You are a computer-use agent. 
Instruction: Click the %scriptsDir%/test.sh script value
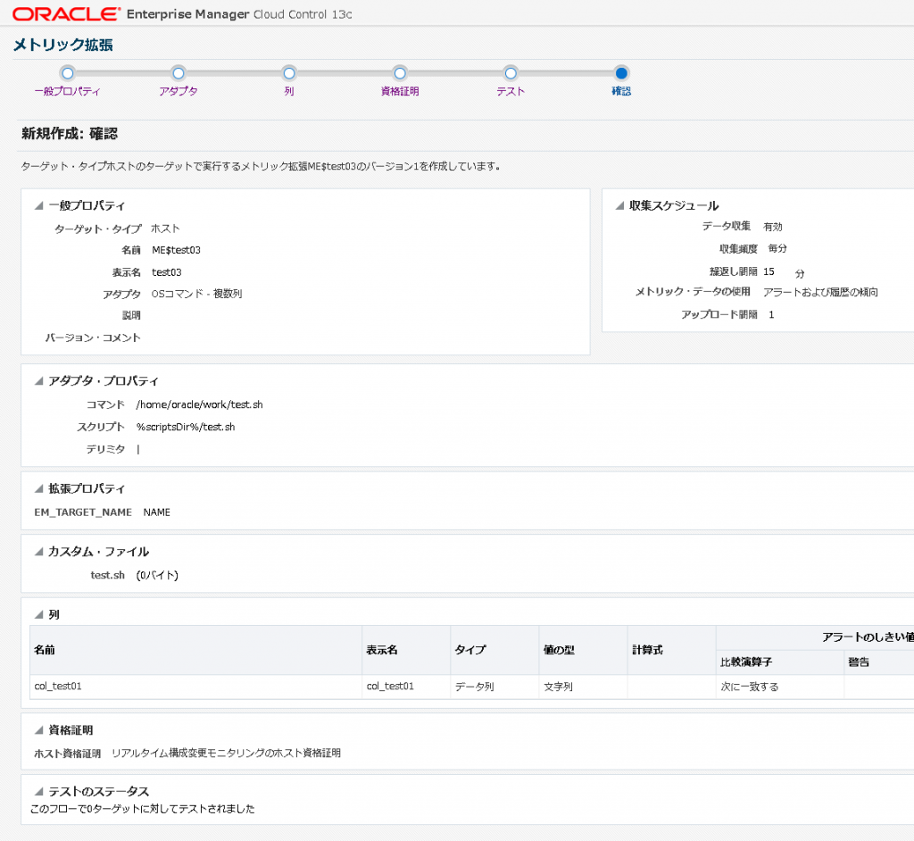click(x=186, y=427)
